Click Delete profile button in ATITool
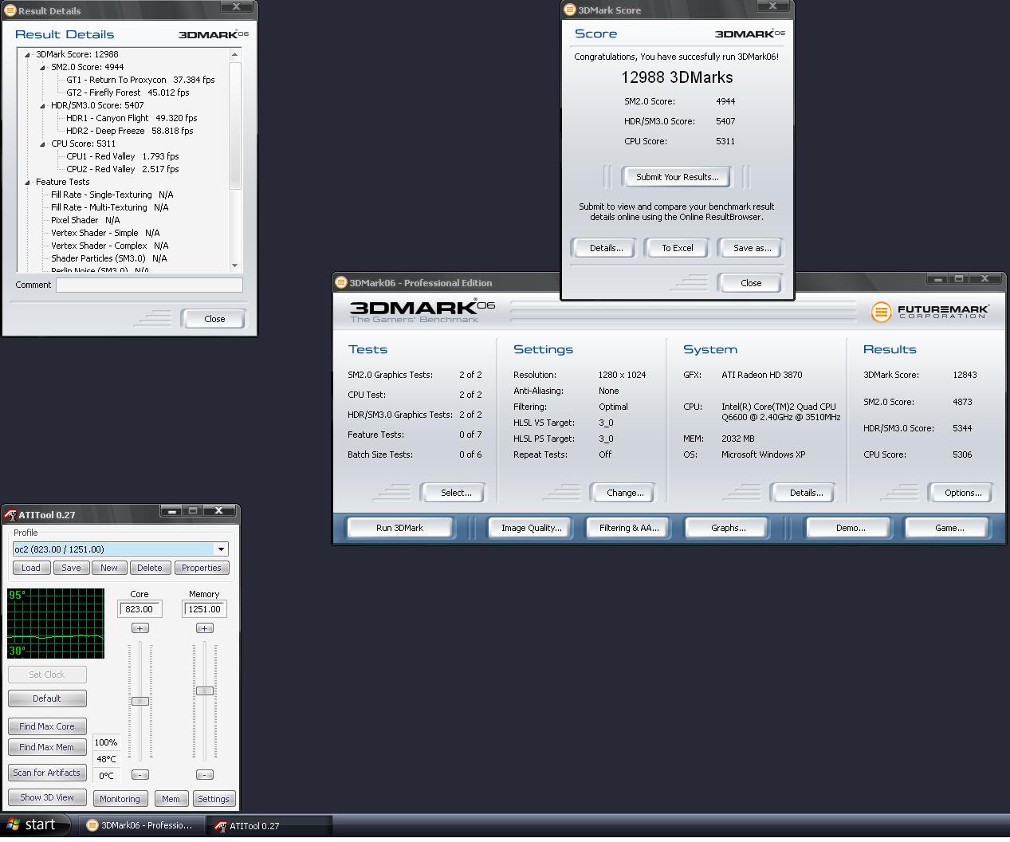Viewport: 1010px width, 842px height. point(150,568)
